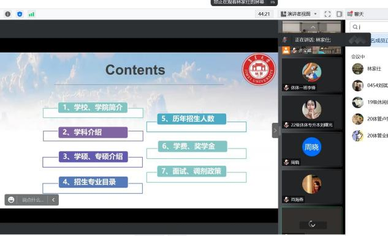Click the Contents slide title
Viewport: 388px width, 236px height.
point(135,70)
